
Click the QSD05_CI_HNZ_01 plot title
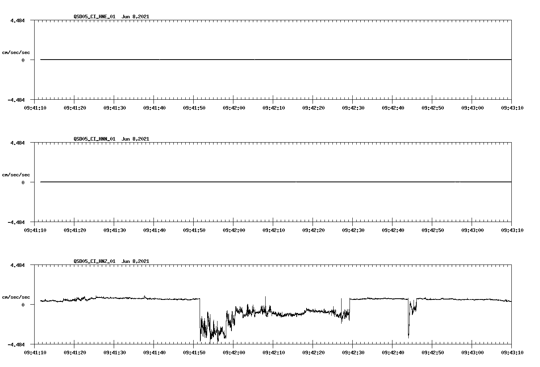pos(111,261)
